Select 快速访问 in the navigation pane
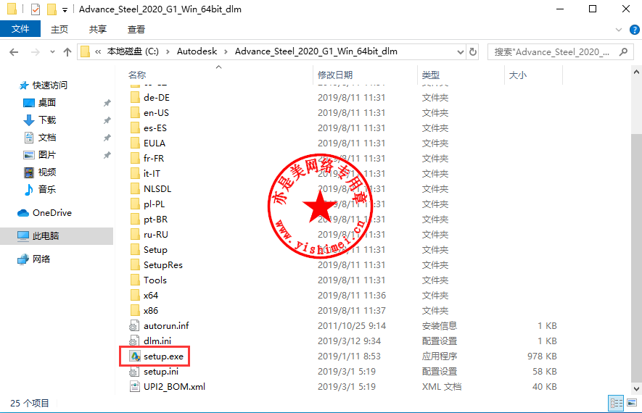This screenshot has width=642, height=413. (x=43, y=85)
